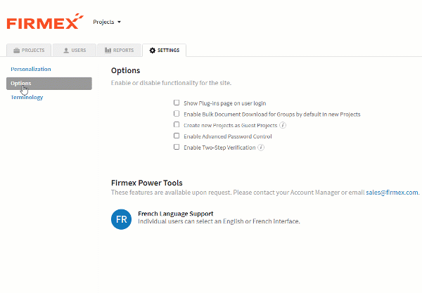
Task: Click info icon beside Guest Projects option
Action: click(x=283, y=125)
